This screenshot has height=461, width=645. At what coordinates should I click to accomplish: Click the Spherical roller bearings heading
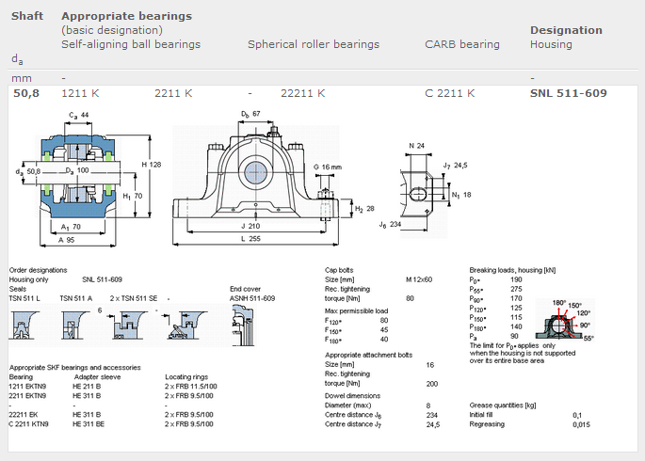[x=314, y=44]
